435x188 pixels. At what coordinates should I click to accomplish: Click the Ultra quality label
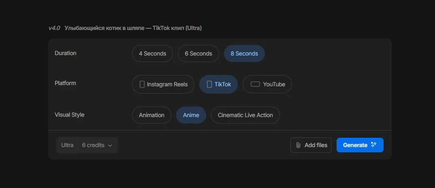67,145
